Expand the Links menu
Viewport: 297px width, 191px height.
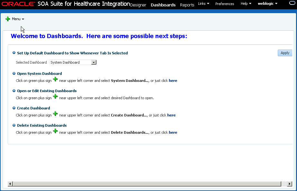[203, 4]
